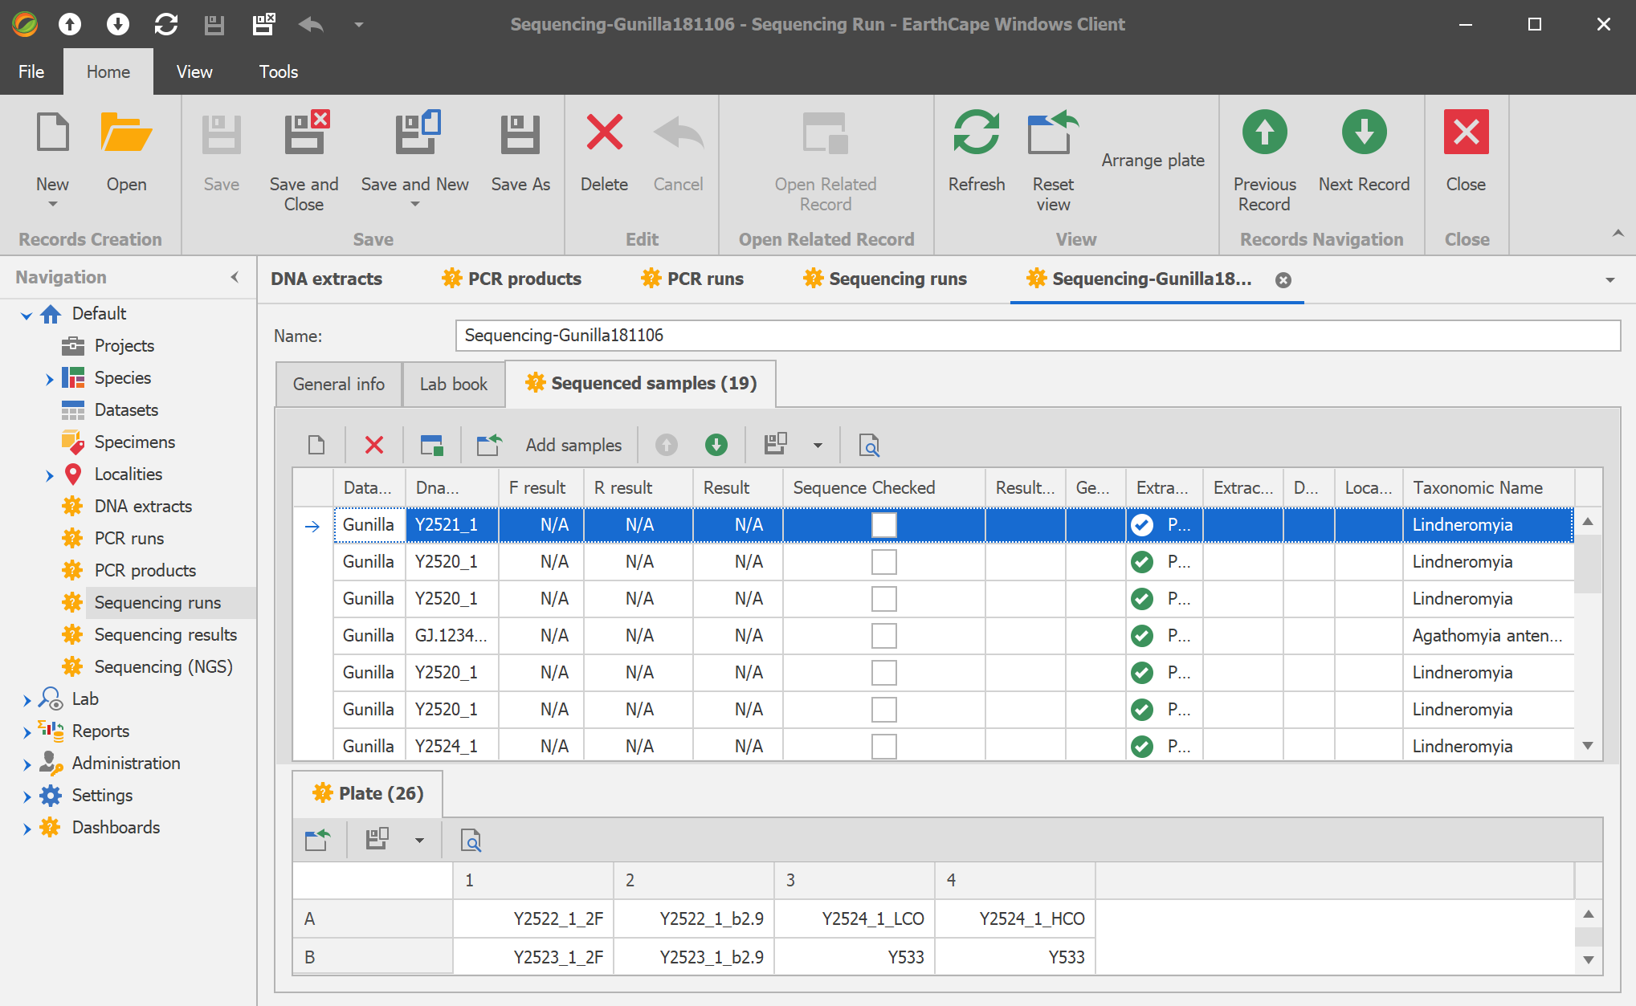Viewport: 1636px width, 1006px height.
Task: Expand the Settings navigation group
Action: [x=27, y=796]
